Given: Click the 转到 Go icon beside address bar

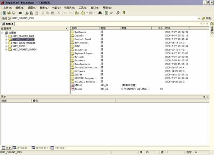Looking at the screenshot, I should 207,18.
